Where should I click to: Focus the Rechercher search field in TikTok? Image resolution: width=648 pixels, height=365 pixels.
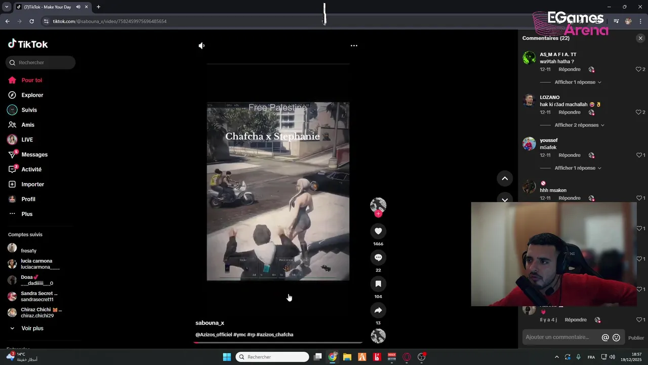40,62
